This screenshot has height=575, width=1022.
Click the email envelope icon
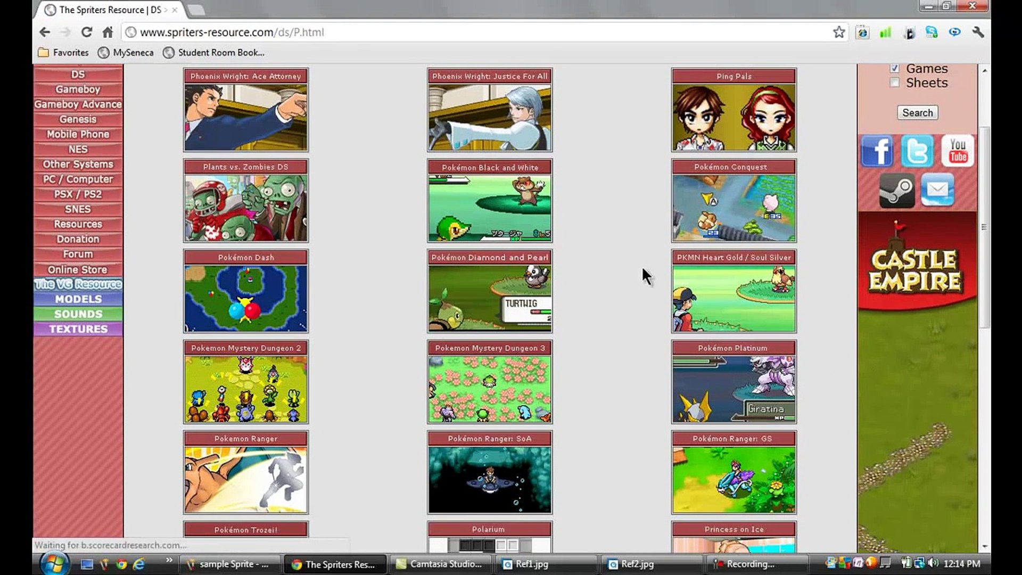pyautogui.click(x=937, y=190)
